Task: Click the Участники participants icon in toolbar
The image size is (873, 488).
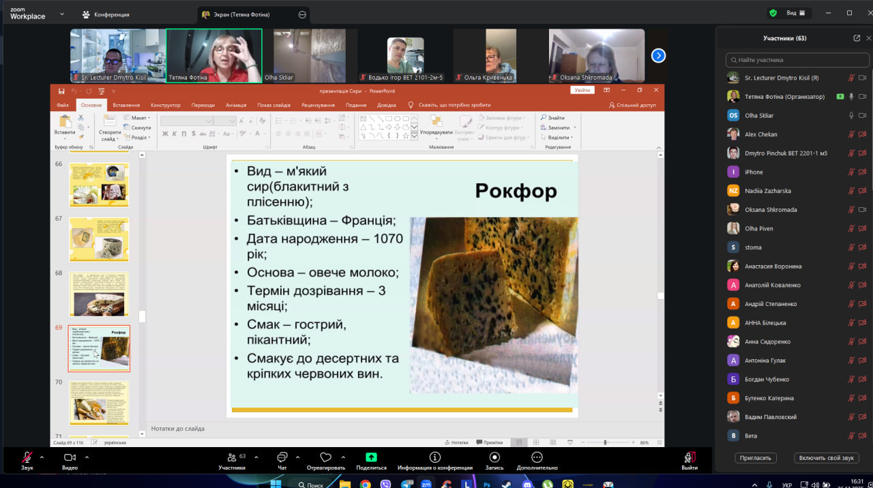Action: coord(231,457)
